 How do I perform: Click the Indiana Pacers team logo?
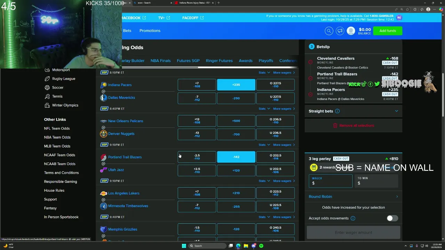pyautogui.click(x=103, y=85)
